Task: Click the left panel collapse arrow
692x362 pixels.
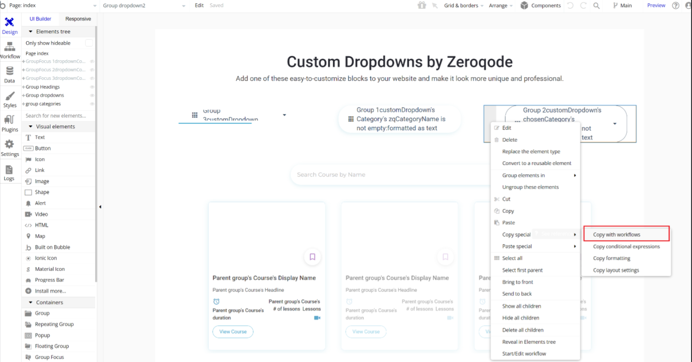Action: 100,207
